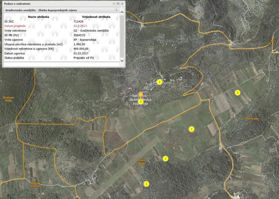The width and height of the screenshot is (279, 199).
Task: Open yellow marker southwest of Podstražje label
Action: coord(191,129)
